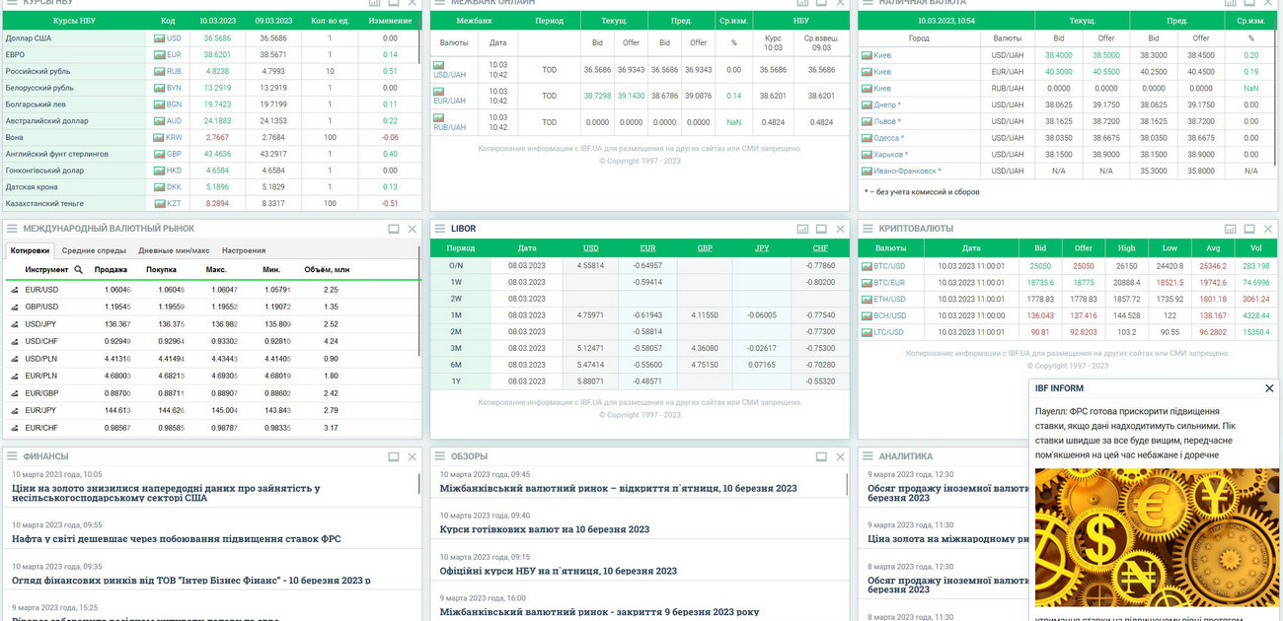Maximize the Финансы panel
The image size is (1283, 621).
point(394,456)
